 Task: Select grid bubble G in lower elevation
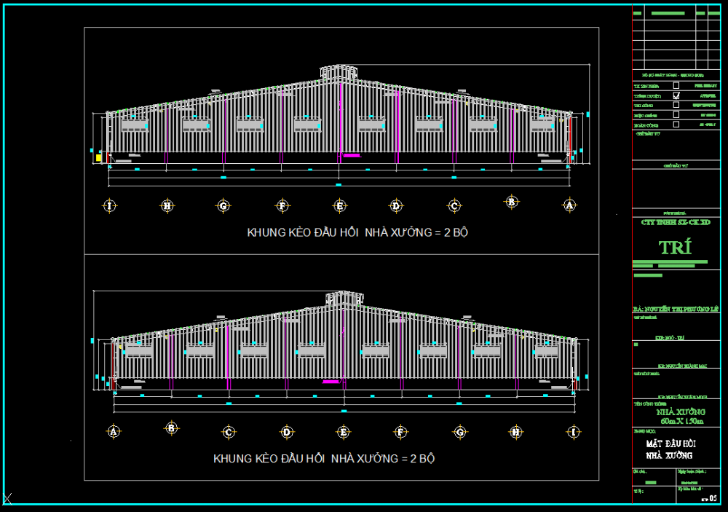tap(459, 433)
